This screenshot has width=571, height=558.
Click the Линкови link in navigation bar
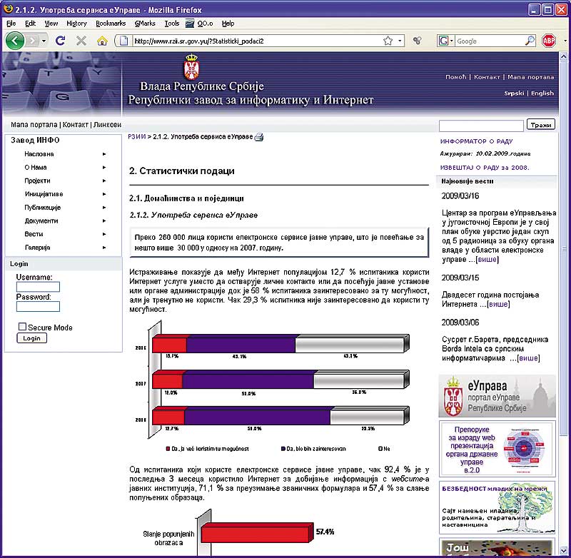(x=107, y=124)
